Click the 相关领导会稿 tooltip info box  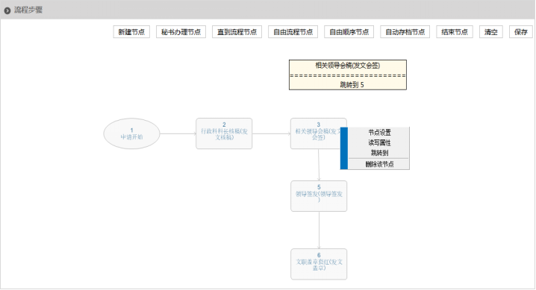pos(348,75)
